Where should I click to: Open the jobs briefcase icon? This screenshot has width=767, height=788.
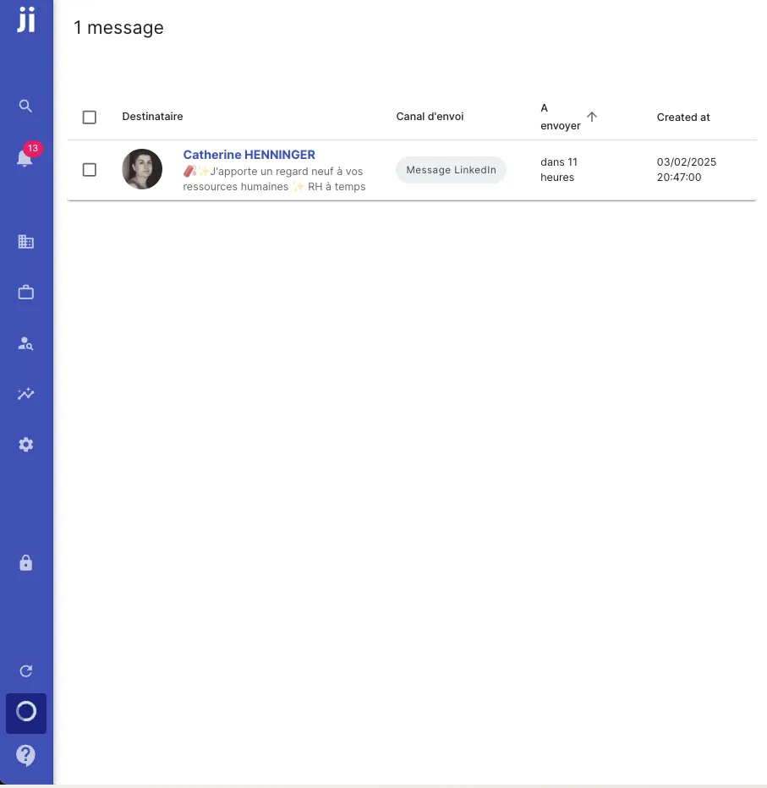coord(25,292)
